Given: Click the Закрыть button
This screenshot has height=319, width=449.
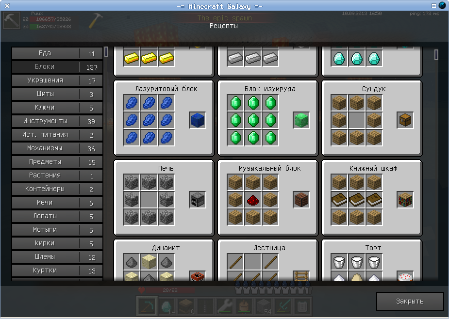Looking at the screenshot, I should (410, 301).
